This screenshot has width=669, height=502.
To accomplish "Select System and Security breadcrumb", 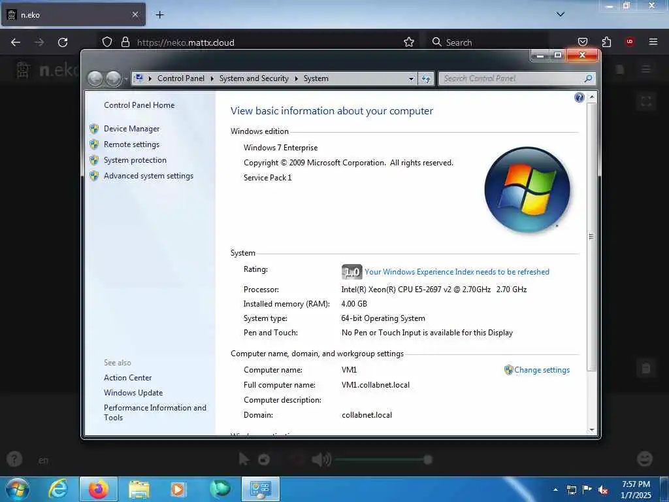I will pyautogui.click(x=254, y=78).
